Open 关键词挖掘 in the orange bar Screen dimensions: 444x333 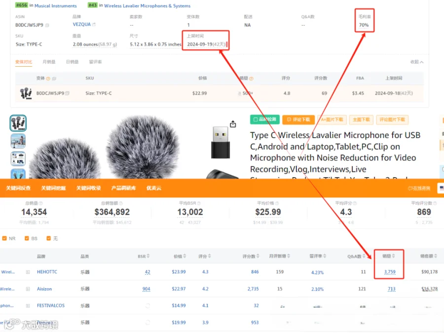tap(53, 188)
